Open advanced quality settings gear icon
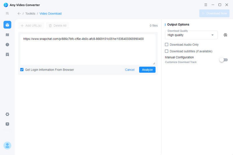The width and height of the screenshot is (233, 155). 225,35
